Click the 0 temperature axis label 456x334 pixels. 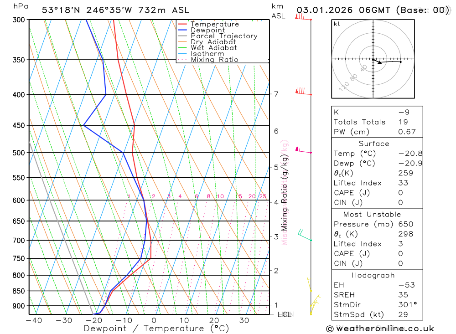click(154, 320)
